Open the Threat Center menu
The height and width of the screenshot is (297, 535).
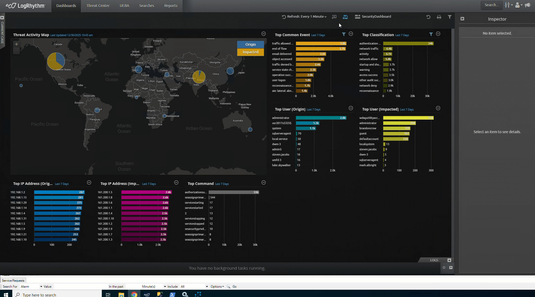pyautogui.click(x=98, y=5)
